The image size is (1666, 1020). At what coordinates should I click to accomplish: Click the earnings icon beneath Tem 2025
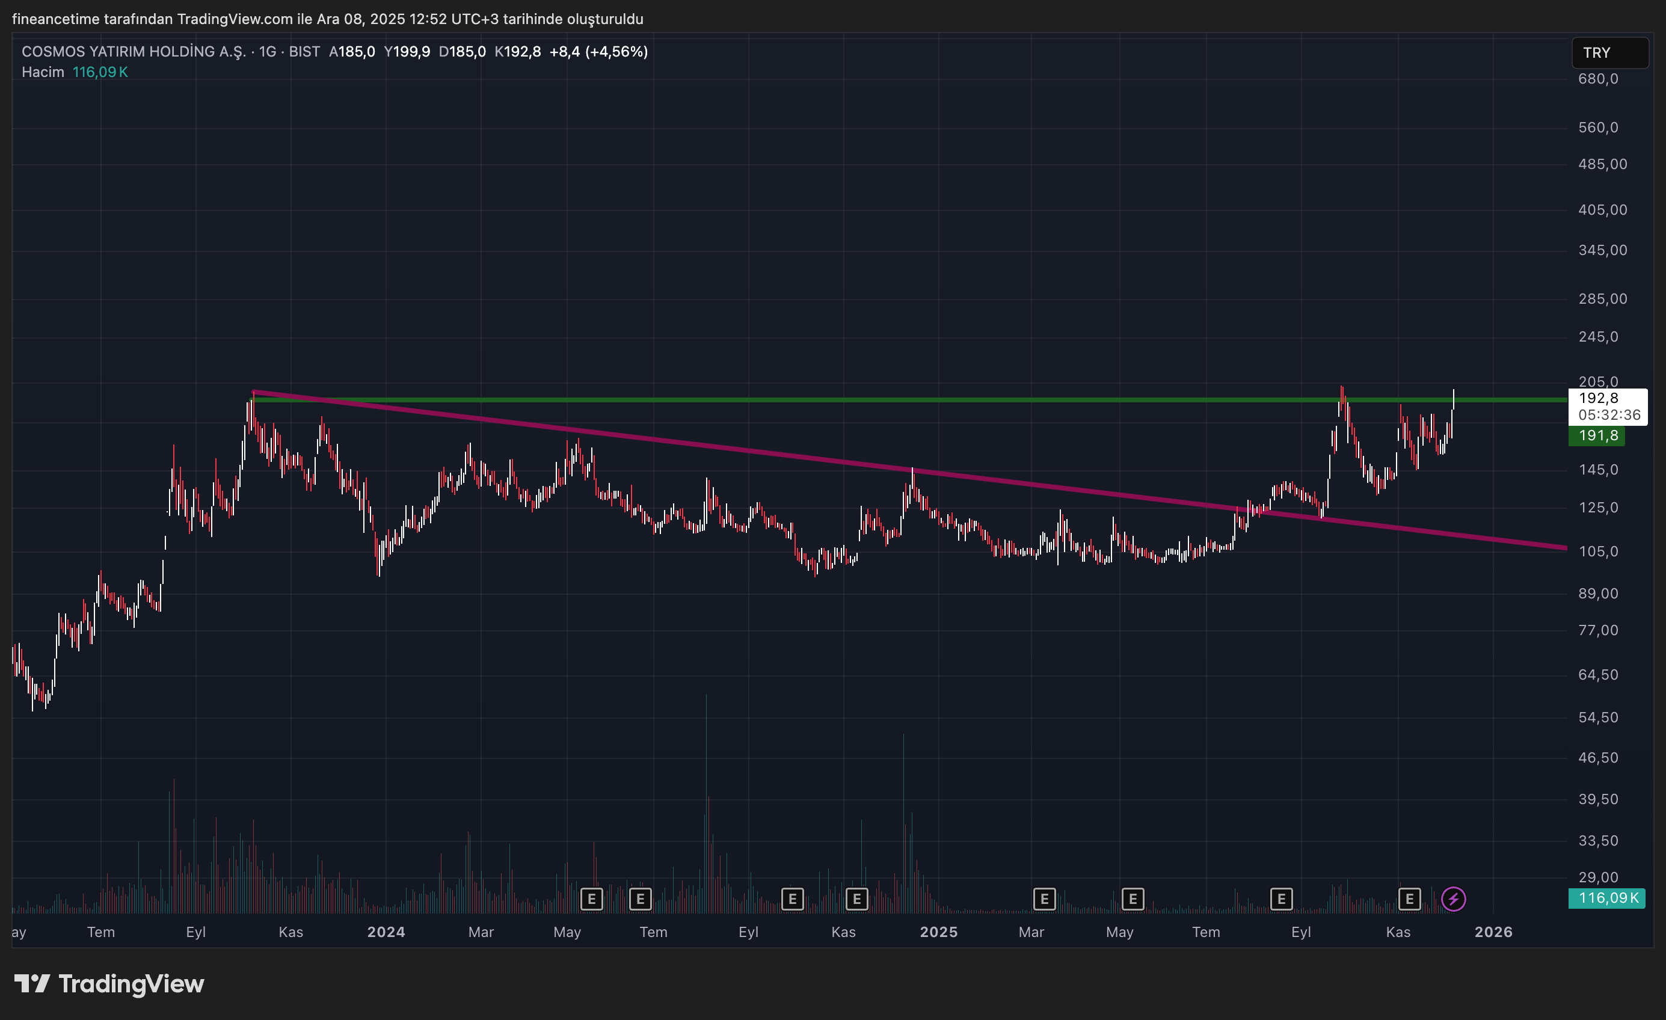click(1280, 899)
